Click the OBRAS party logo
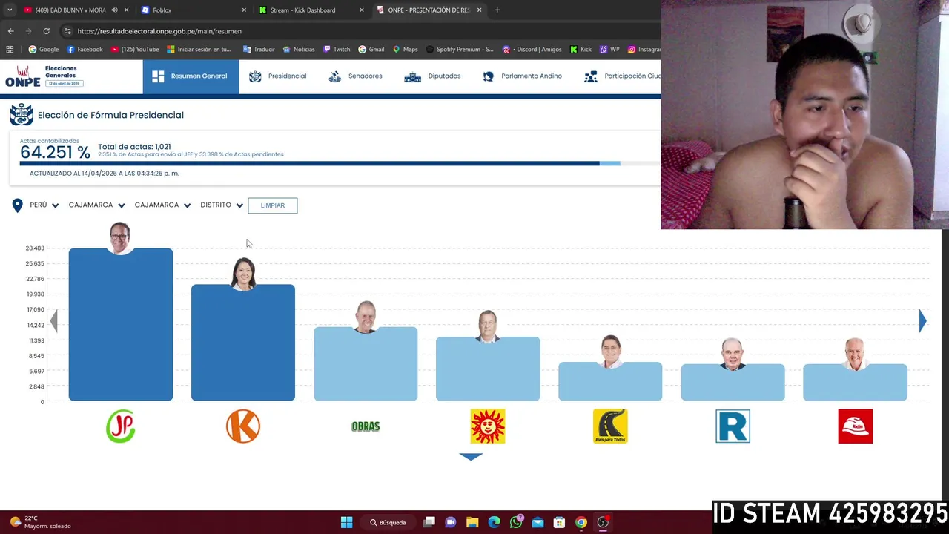 [366, 426]
